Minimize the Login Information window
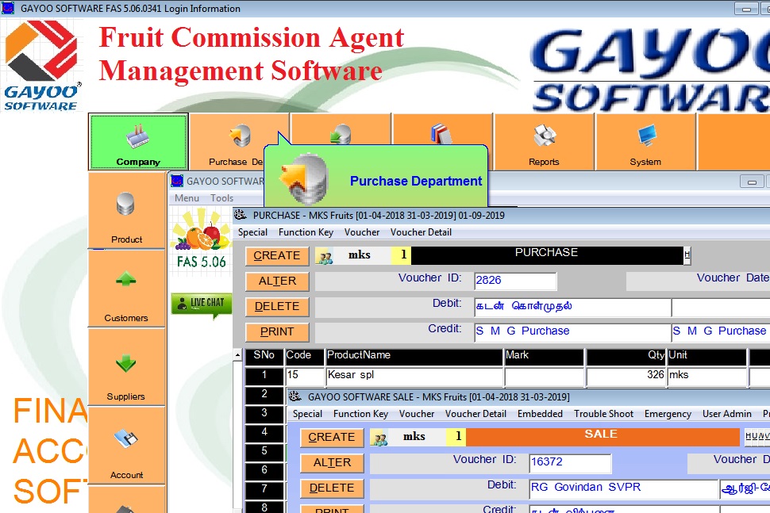770x513 pixels. [x=746, y=9]
